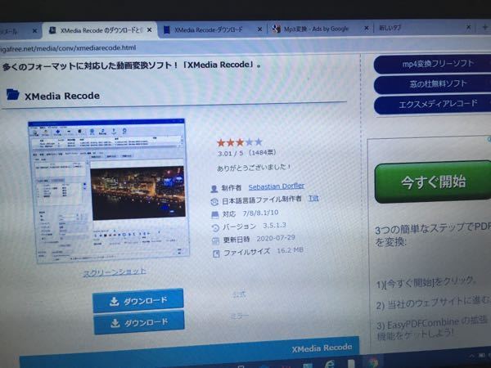Open the Sebastian Dorfler author link

[x=277, y=186]
